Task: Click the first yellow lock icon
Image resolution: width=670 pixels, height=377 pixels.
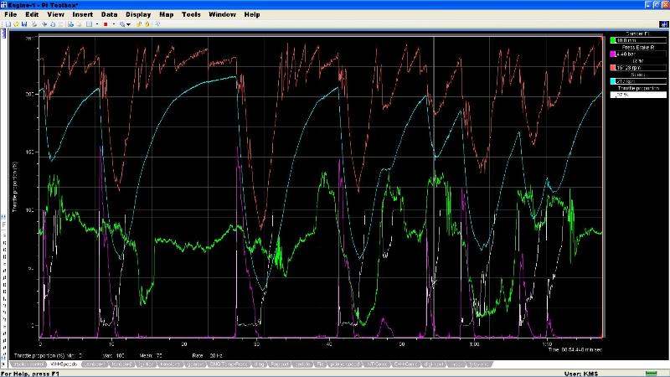Action: coord(139,24)
